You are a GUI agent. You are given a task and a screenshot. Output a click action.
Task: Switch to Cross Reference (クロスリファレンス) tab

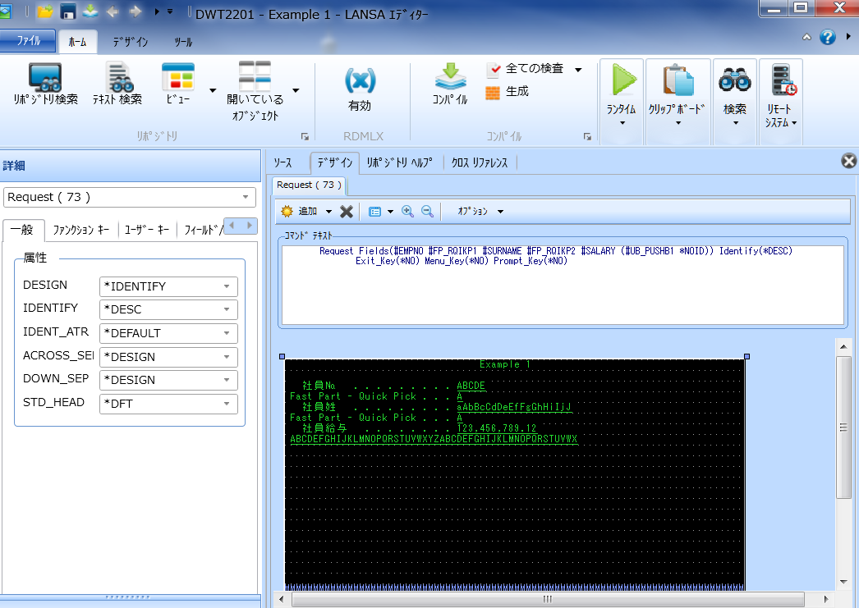click(480, 162)
